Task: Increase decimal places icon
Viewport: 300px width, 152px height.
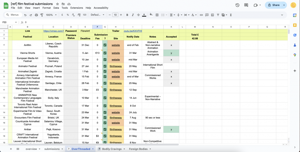Action: [79, 15]
